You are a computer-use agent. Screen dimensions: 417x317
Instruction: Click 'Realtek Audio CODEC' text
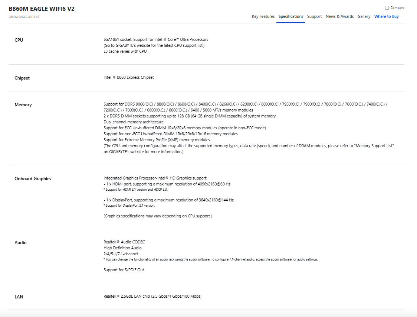click(124, 242)
